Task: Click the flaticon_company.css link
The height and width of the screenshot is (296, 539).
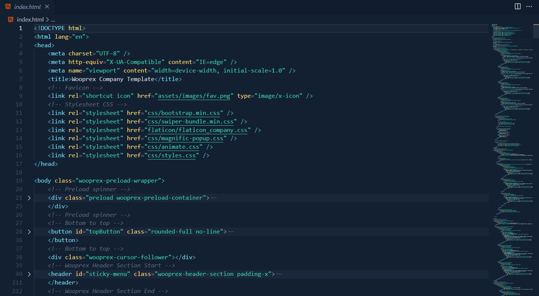Action: point(198,130)
